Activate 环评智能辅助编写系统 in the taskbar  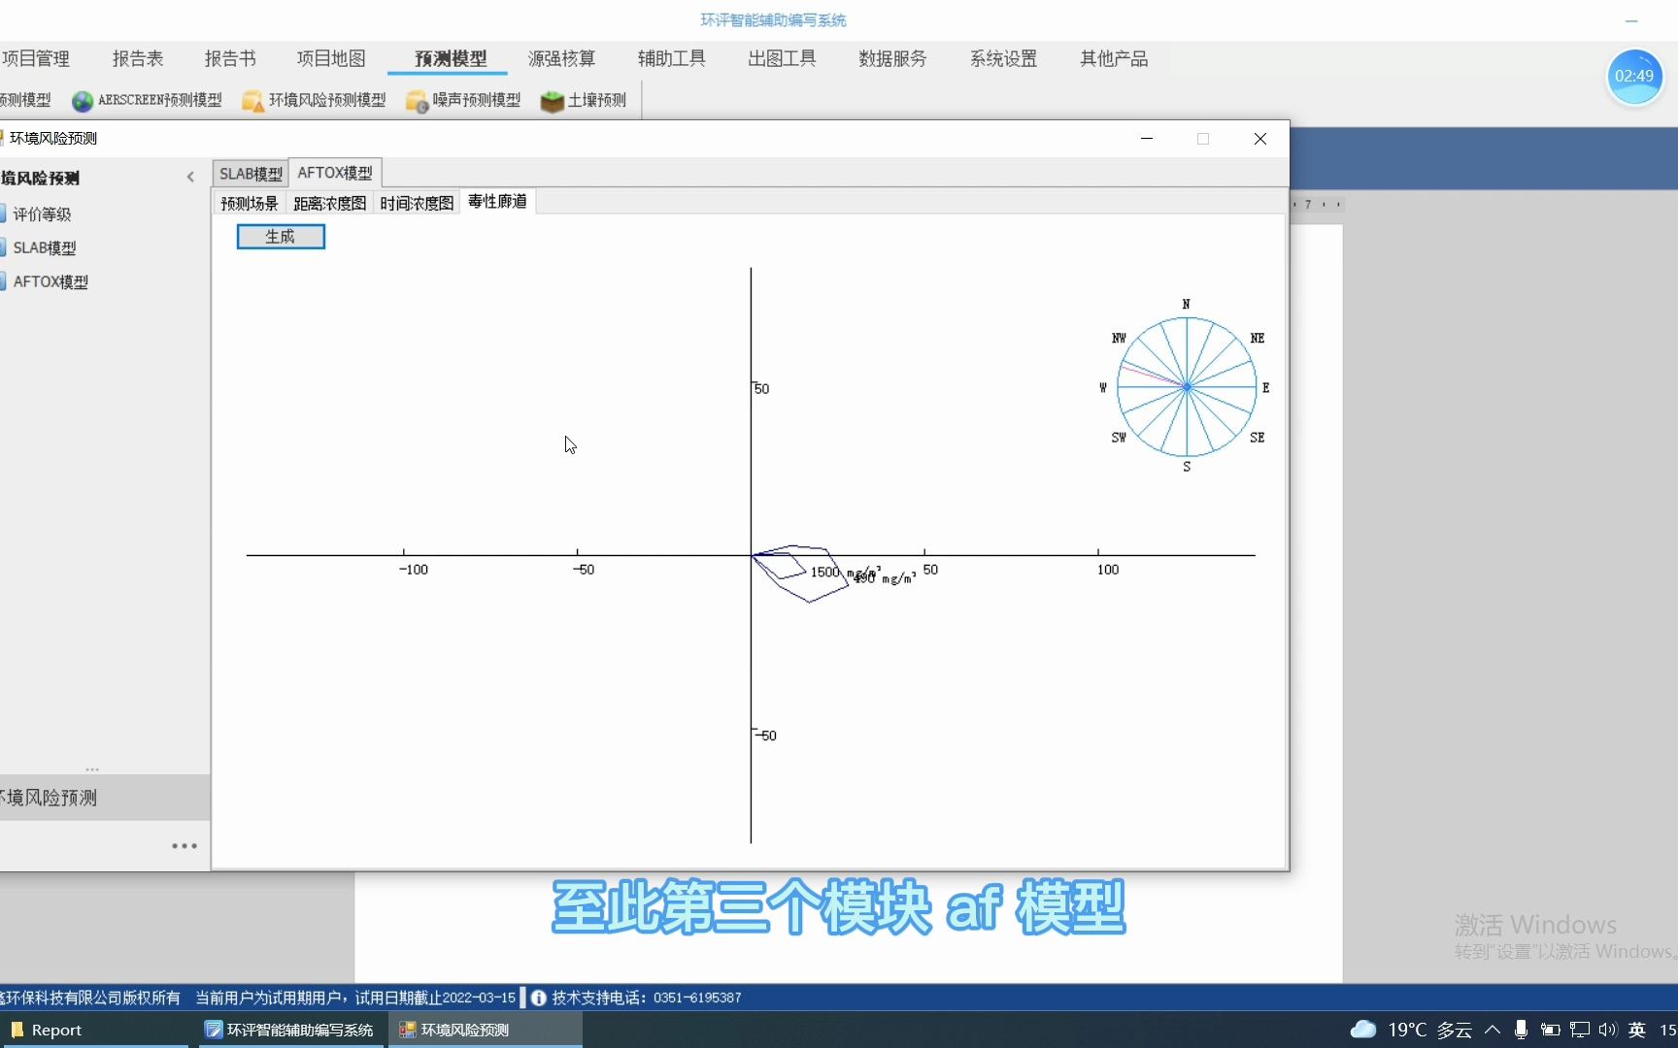point(288,1030)
